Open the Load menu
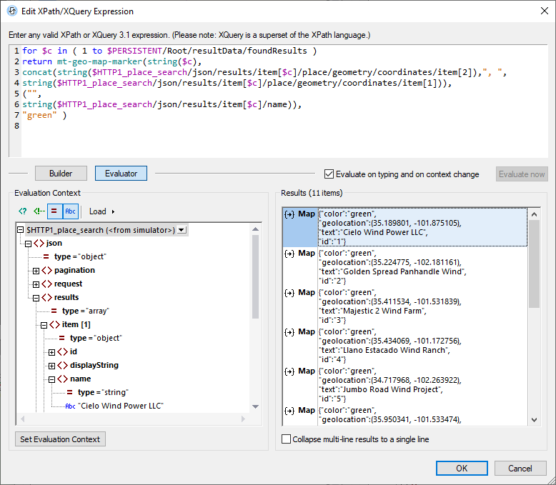The image size is (556, 485). click(101, 211)
